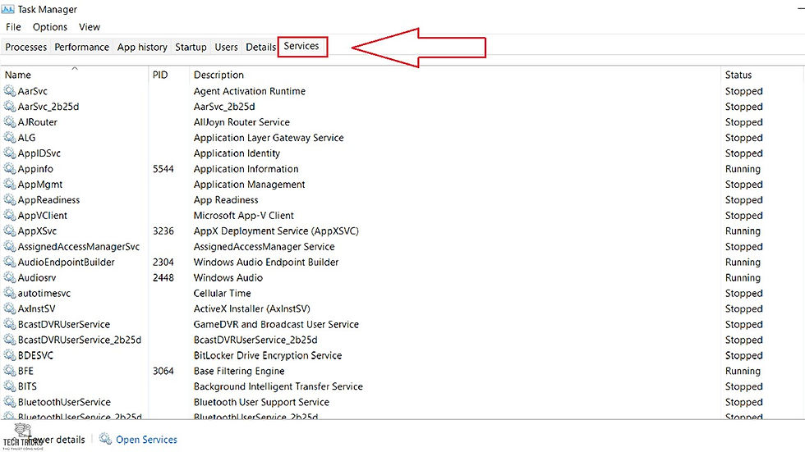Click the PID value 3064

(163, 371)
